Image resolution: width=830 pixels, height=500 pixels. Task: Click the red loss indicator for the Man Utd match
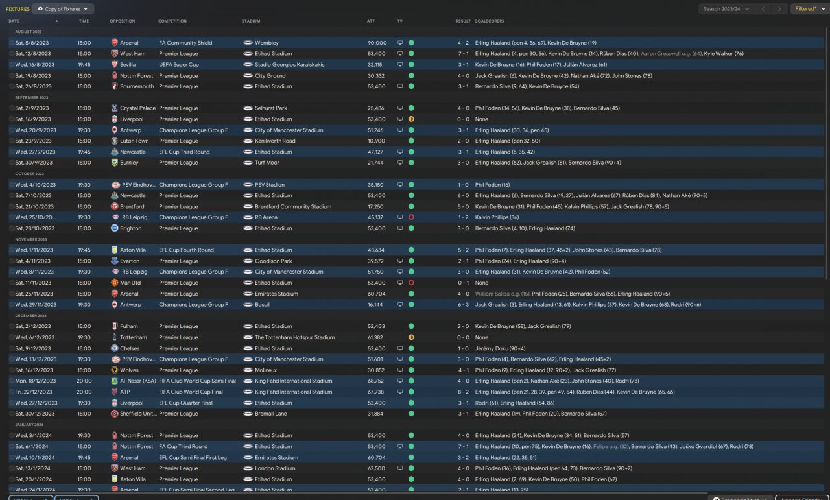[x=411, y=283]
